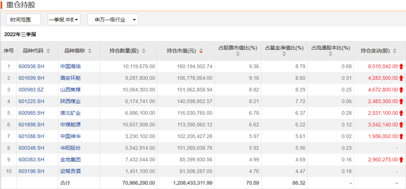The image size is (406, 189).
Task: Sort by 品种代码 column sort icon
Action: 48,51
